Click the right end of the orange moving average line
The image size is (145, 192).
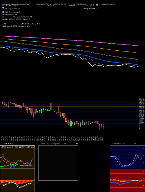tap(137, 53)
